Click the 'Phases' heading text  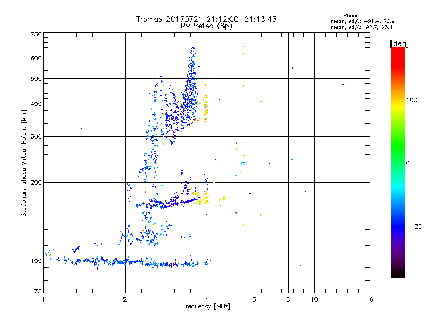352,16
